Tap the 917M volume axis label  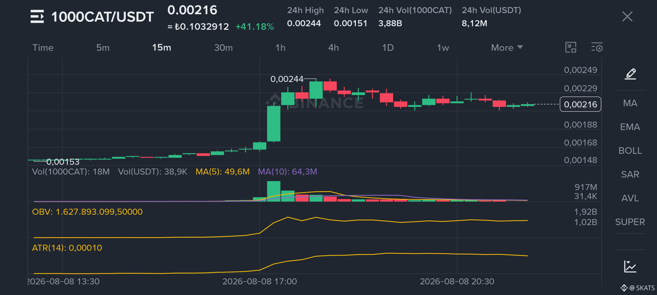(x=586, y=187)
